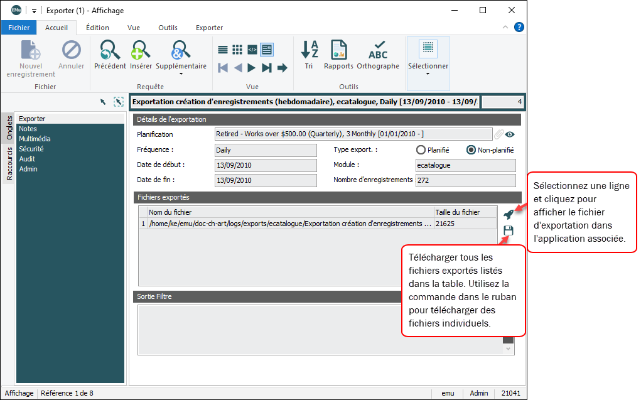Click the Tri sort icon
Screen dimensions: 641x400
pos(309,50)
